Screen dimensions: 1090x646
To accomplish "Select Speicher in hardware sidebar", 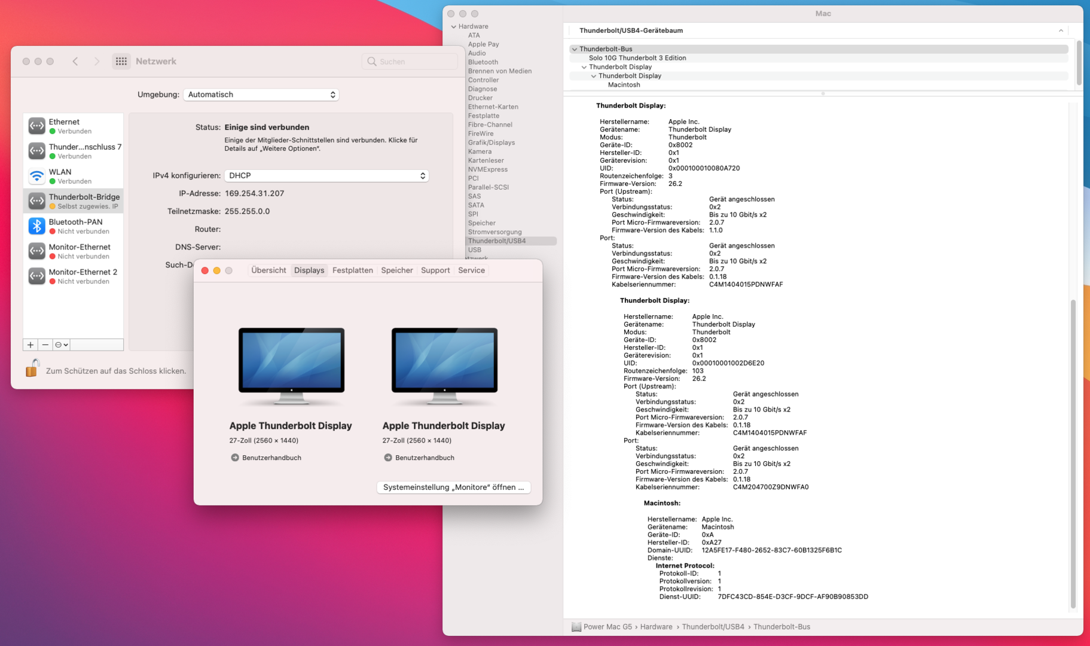I will pyautogui.click(x=482, y=223).
